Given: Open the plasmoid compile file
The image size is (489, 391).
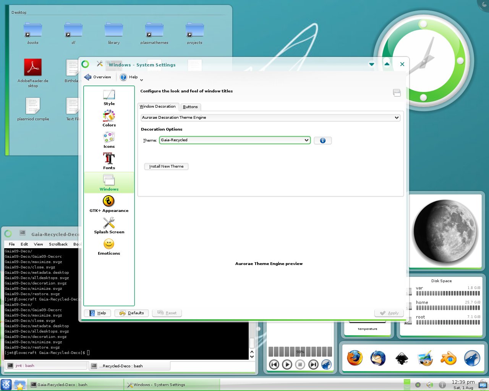Looking at the screenshot, I should click(33, 109).
